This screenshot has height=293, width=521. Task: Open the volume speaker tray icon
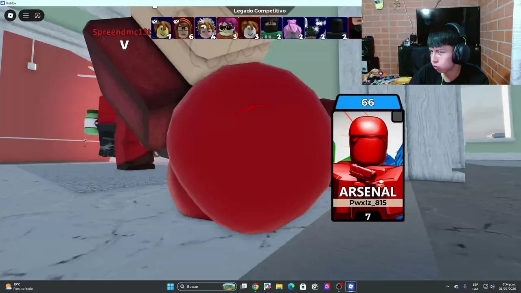coord(492,286)
